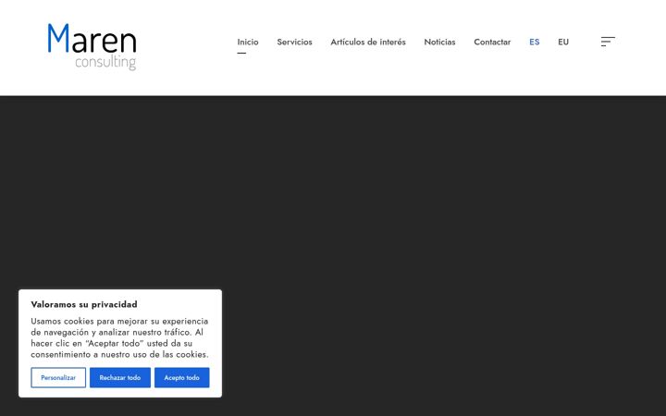The width and height of the screenshot is (666, 416).
Task: Switch language to ES
Action: point(535,42)
